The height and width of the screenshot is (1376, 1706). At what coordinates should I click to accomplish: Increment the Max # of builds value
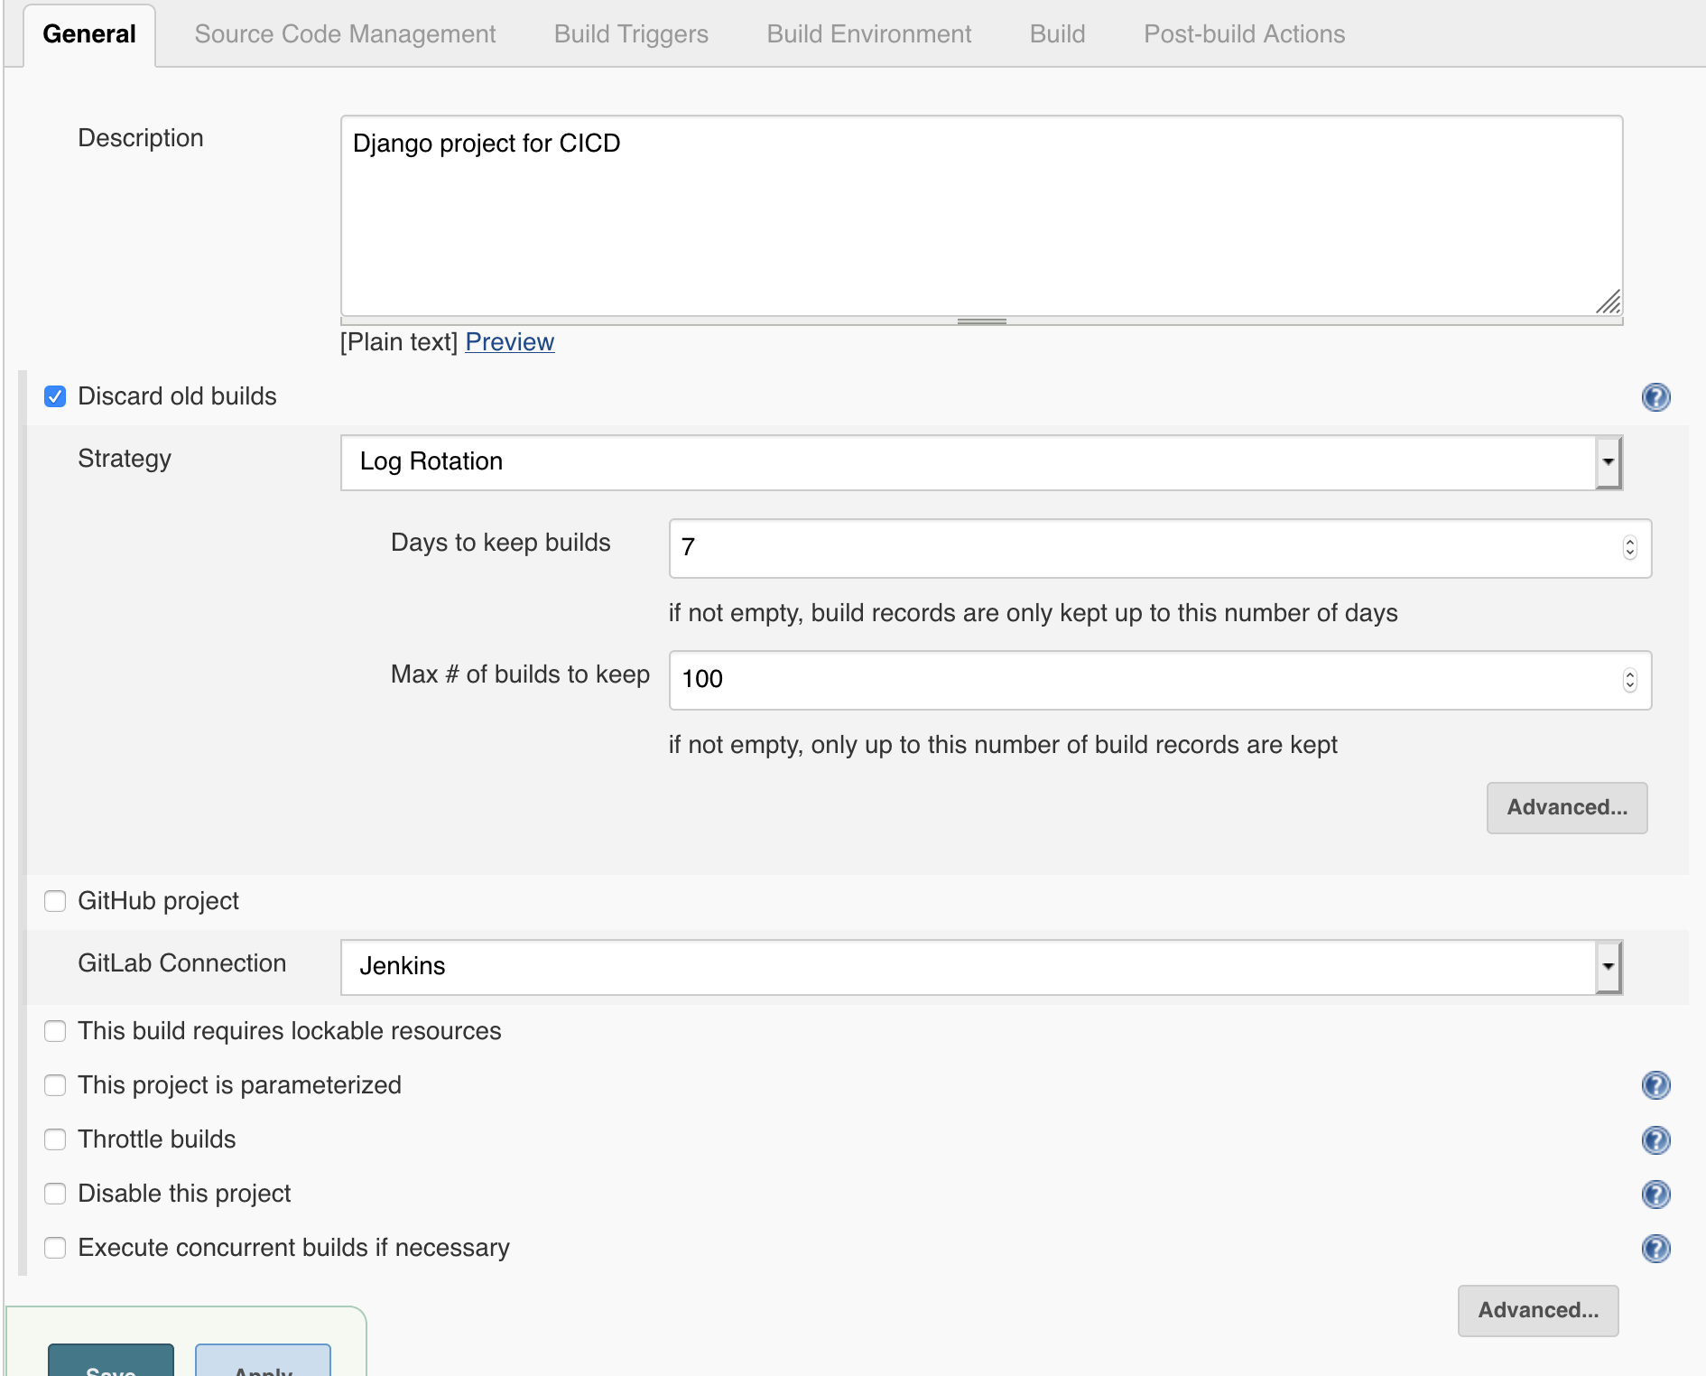pyautogui.click(x=1628, y=674)
